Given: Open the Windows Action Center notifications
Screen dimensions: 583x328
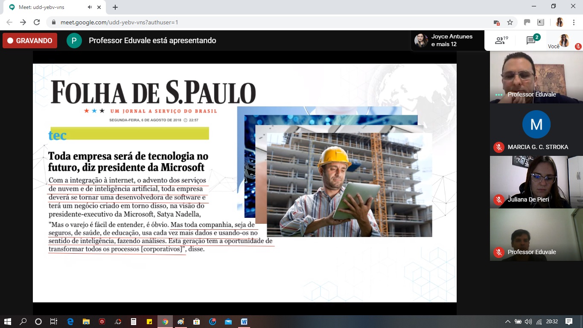Looking at the screenshot, I should coord(569,322).
